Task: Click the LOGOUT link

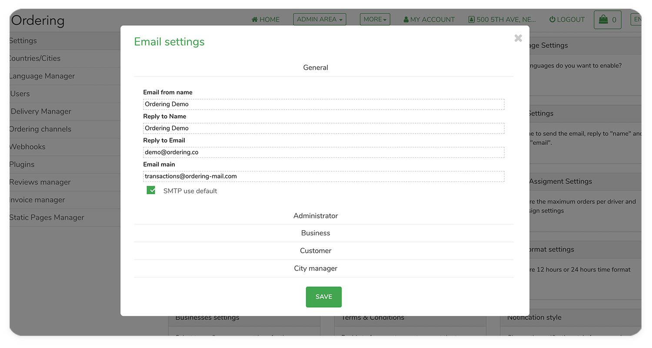Action: pyautogui.click(x=567, y=20)
